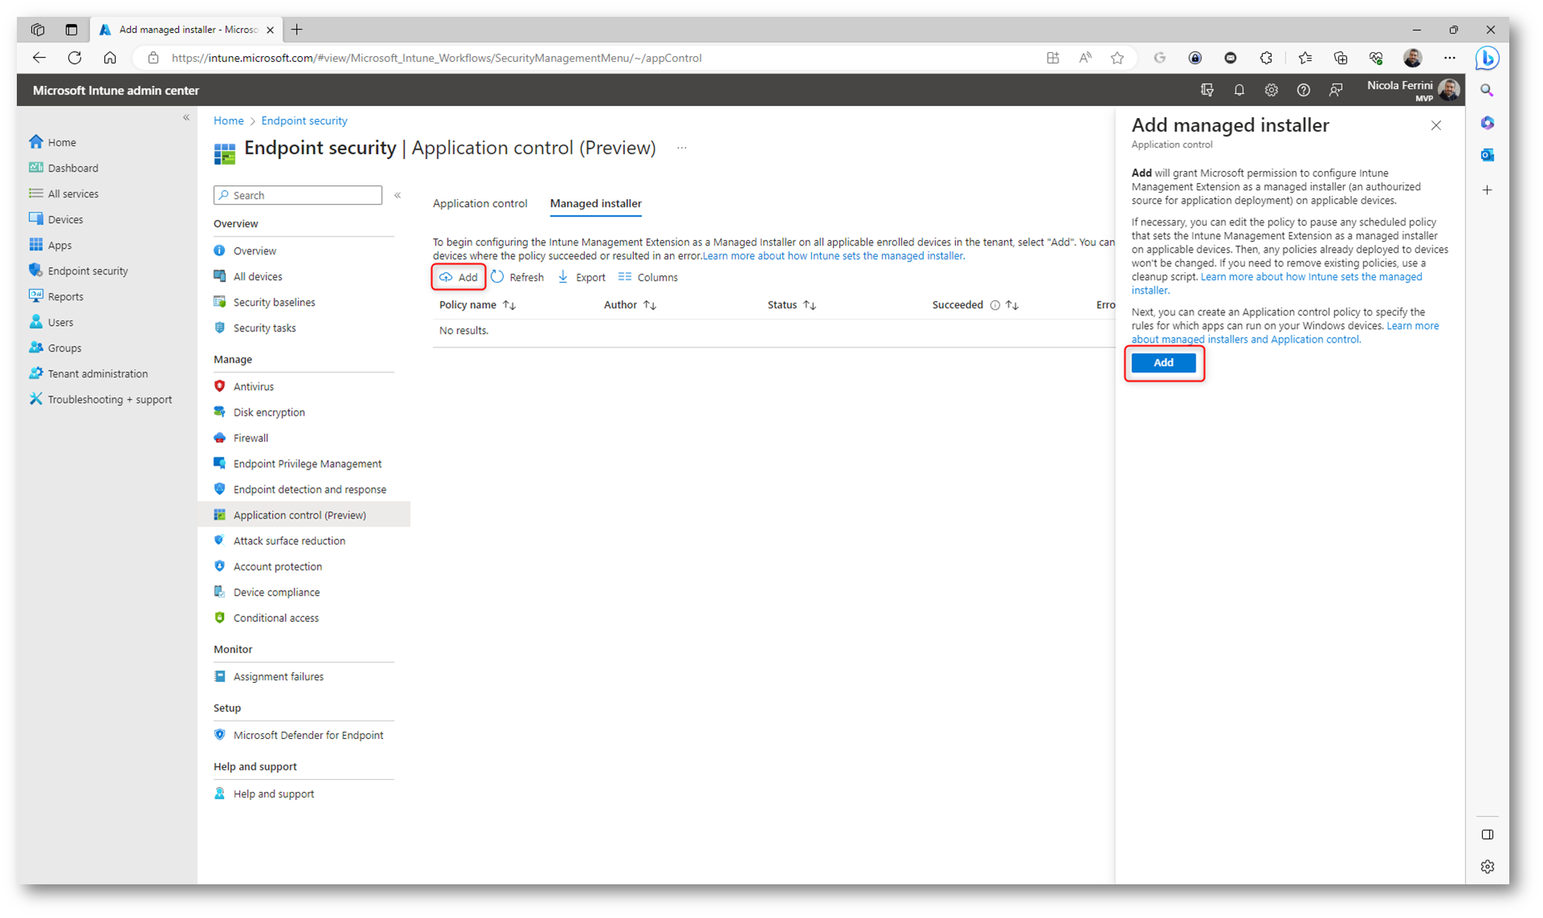Click the browser home icon
This screenshot has width=1543, height=918.
click(x=110, y=58)
